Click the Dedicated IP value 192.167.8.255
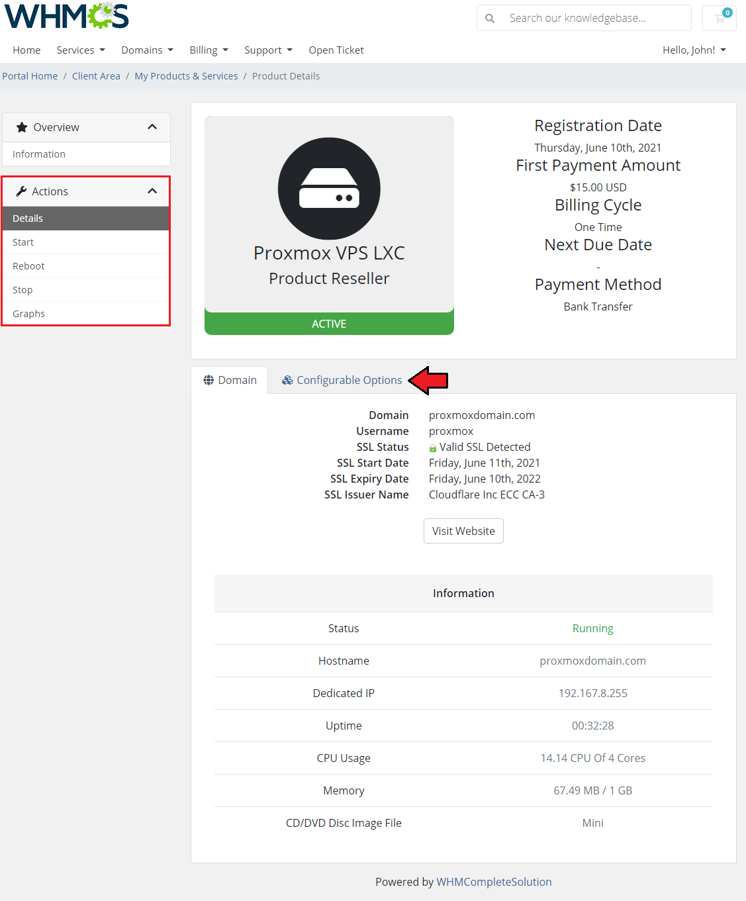 point(592,693)
